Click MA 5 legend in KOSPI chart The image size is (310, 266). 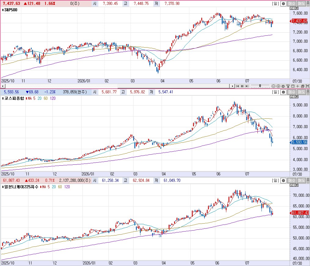tap(31, 98)
